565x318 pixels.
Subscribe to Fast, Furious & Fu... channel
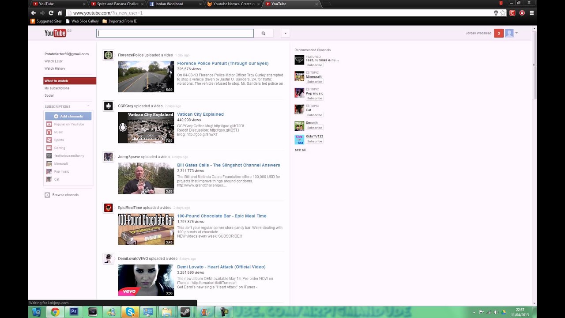click(315, 65)
